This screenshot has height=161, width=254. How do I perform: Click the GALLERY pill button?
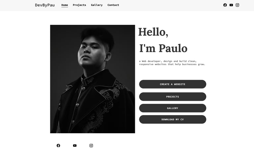(173, 108)
